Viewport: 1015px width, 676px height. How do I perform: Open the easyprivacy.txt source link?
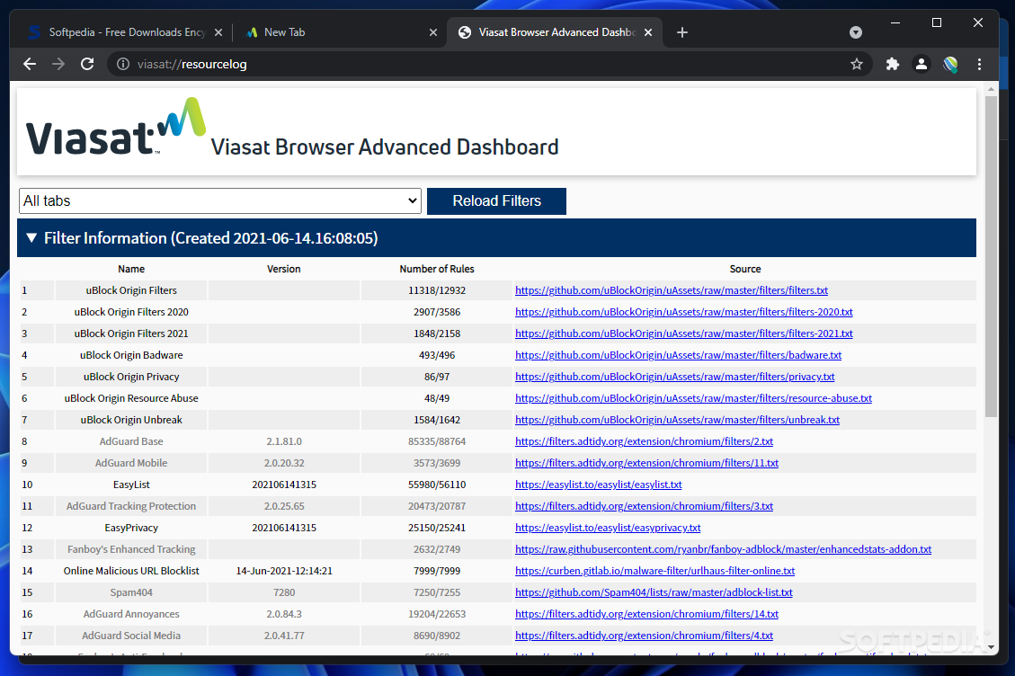pyautogui.click(x=608, y=528)
